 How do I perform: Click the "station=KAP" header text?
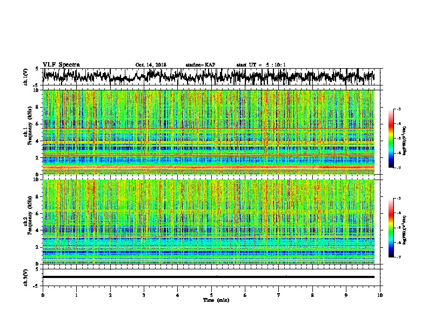(200, 65)
